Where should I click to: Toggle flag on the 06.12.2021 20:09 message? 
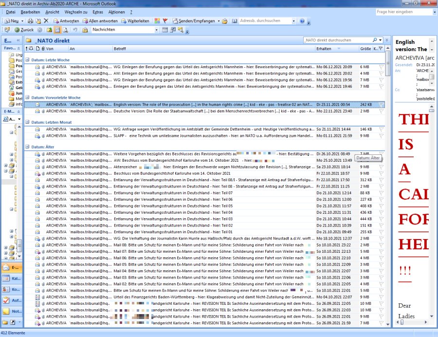tap(381, 67)
